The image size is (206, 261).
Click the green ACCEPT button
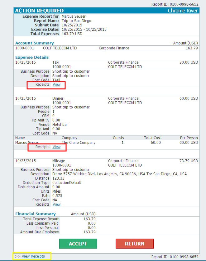78,244
